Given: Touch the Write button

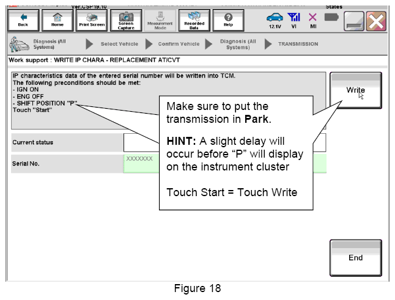Looking at the screenshot, I should 355,90.
